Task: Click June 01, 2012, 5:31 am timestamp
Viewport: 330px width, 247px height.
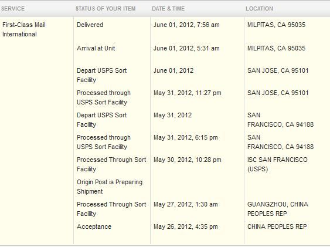Action: (186, 48)
